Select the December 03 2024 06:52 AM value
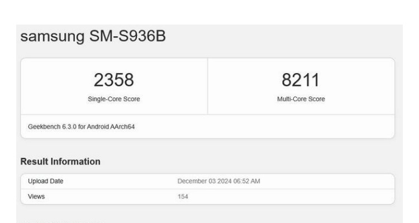Screen dimensions: 419x223 point(218,181)
